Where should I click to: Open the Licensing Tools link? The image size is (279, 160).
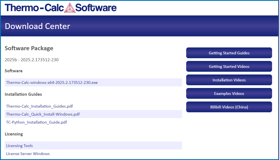pos(19,146)
